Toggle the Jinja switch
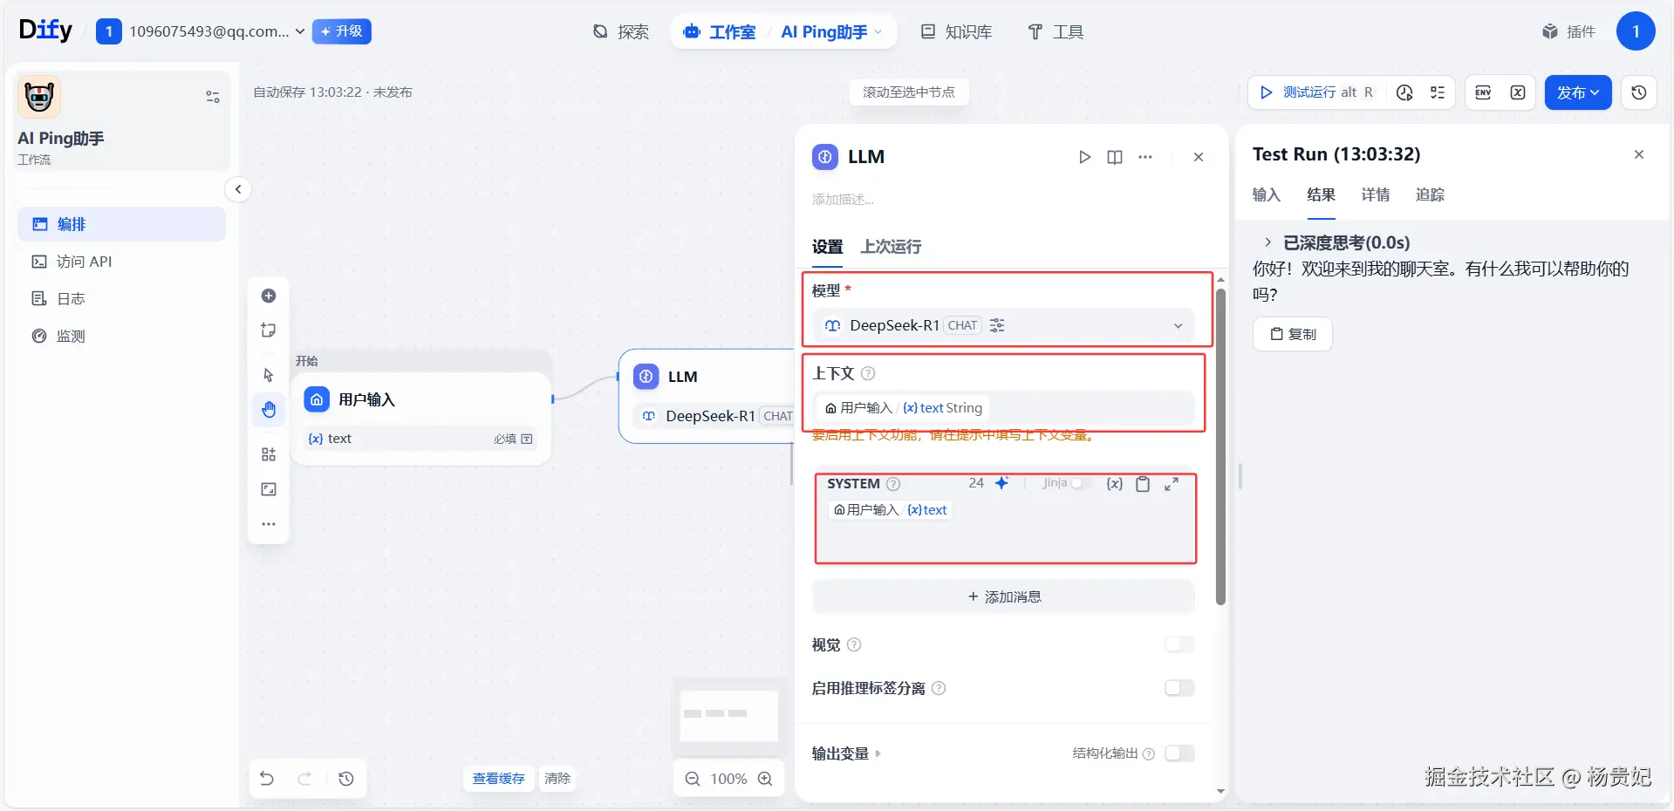 (1079, 483)
